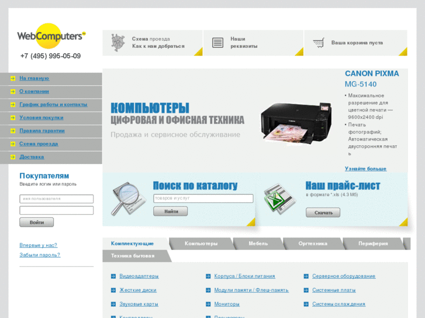Image resolution: width=425 pixels, height=318 pixels.
Task: Open Корпуса / Блоки питания link
Action: 244,276
